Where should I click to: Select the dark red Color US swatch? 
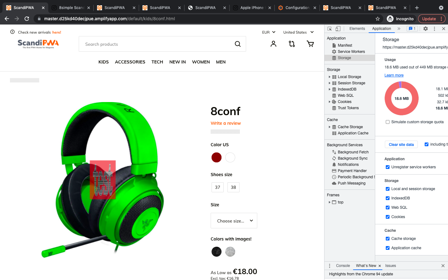pyautogui.click(x=216, y=157)
